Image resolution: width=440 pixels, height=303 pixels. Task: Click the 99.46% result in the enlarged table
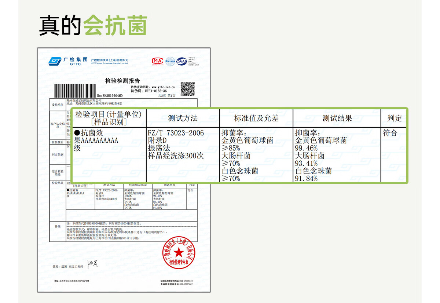tap(306, 148)
